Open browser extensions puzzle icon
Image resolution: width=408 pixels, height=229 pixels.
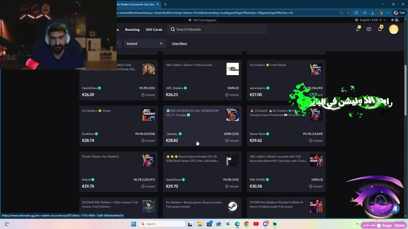pos(356,13)
